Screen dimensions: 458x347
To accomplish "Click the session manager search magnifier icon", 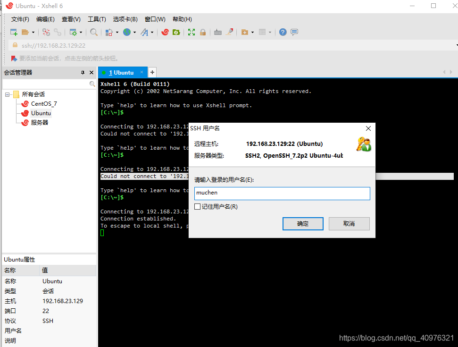I will [x=92, y=84].
